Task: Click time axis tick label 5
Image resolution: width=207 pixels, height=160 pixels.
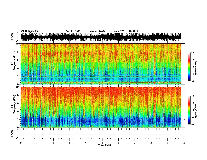Action: pos(102,143)
